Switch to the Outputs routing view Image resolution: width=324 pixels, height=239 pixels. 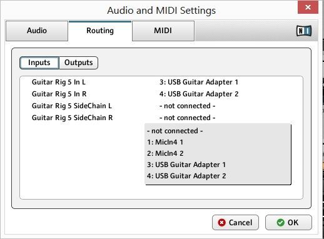click(x=79, y=63)
